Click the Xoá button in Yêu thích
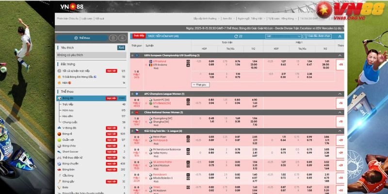Viewport: 388px width, 194px height. point(121,48)
